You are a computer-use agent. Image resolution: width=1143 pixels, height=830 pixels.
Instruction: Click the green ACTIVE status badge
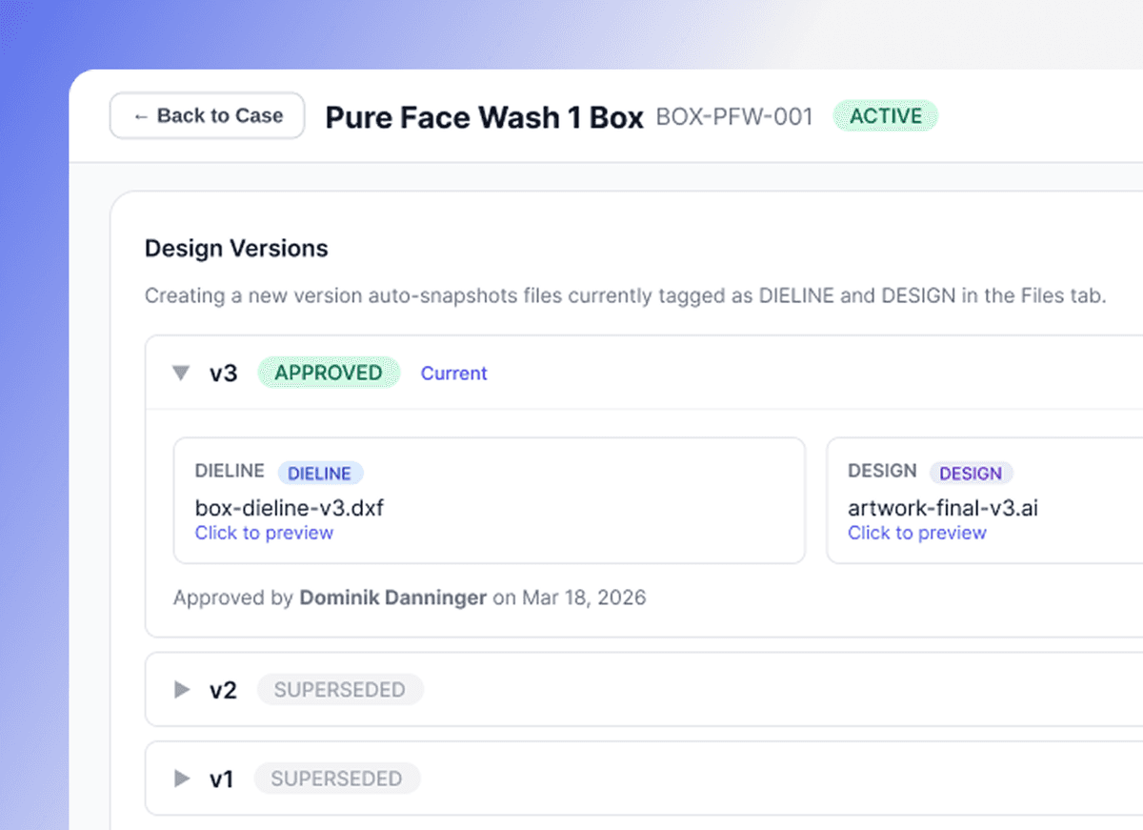pos(885,116)
